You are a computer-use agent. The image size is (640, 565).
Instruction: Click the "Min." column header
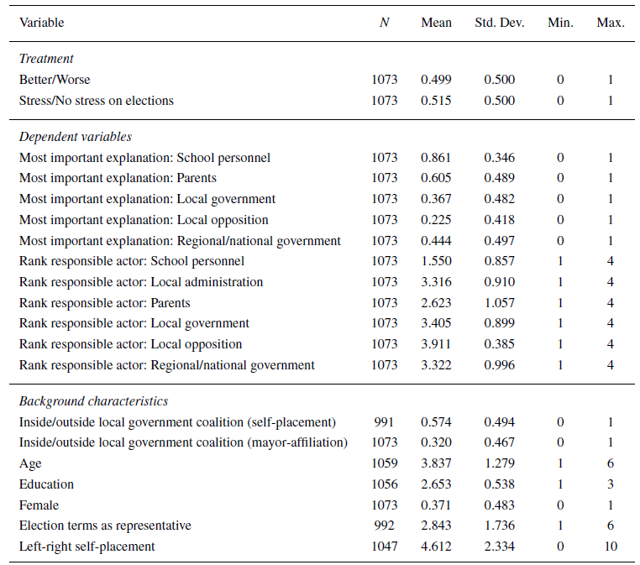tap(560, 23)
